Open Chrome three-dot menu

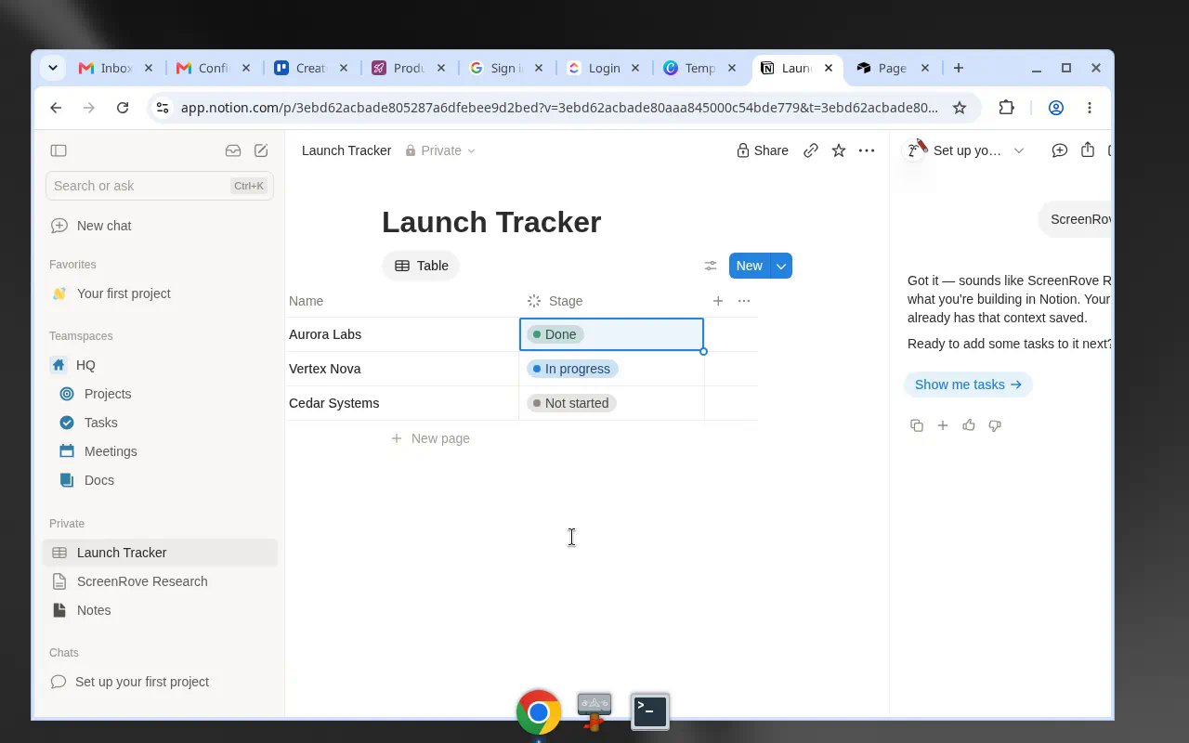tap(1090, 108)
